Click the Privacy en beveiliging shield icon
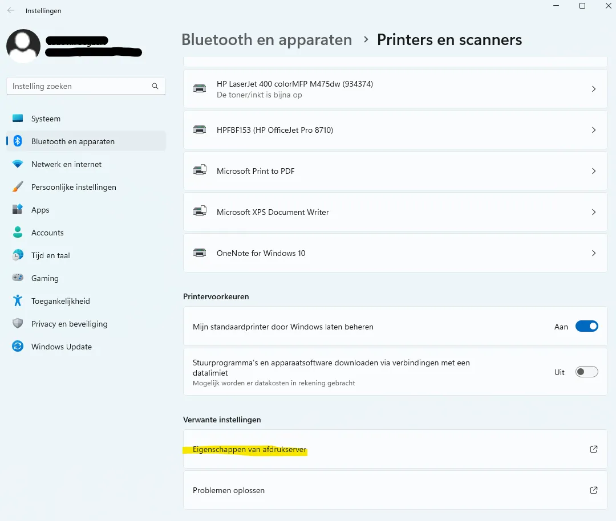616x521 pixels. tap(18, 323)
